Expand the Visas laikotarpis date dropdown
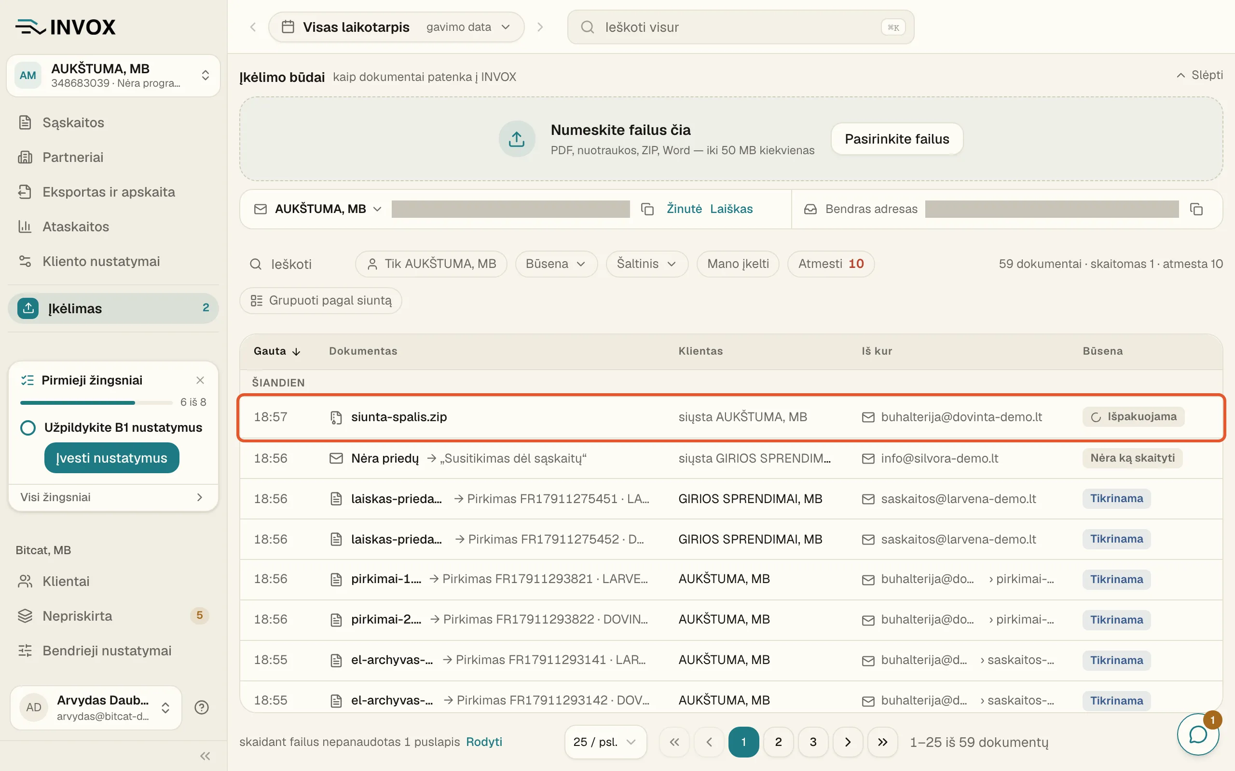Image resolution: width=1235 pixels, height=771 pixels. pos(397,27)
